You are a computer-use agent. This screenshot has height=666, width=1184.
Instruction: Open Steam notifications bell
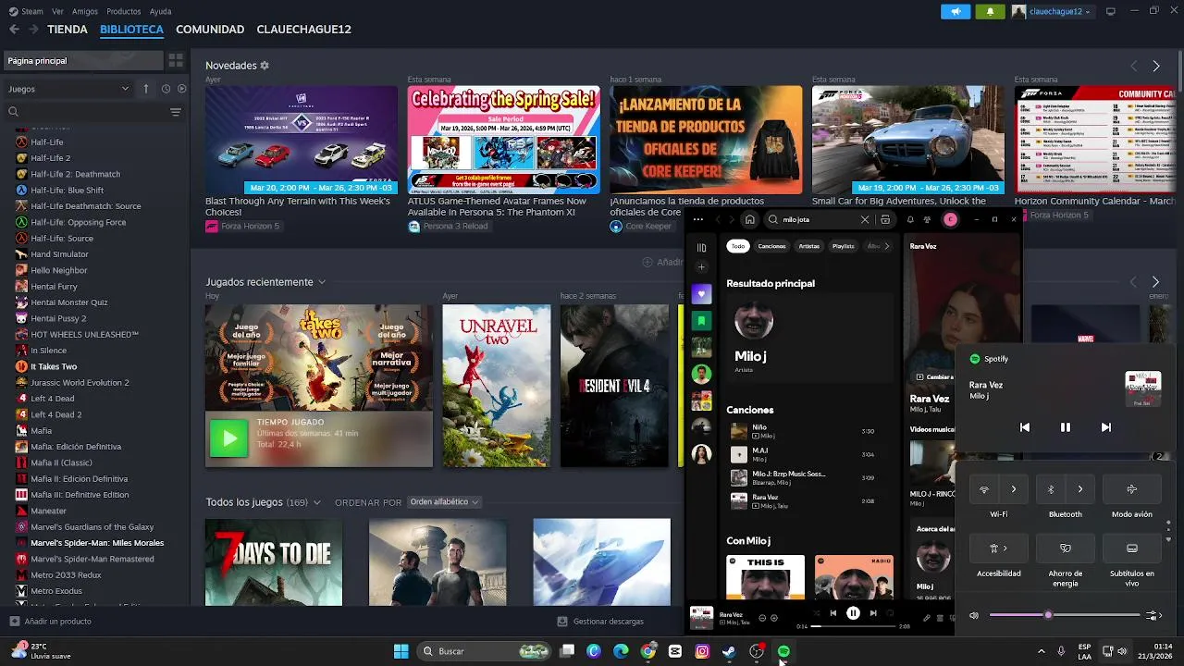[x=990, y=11]
